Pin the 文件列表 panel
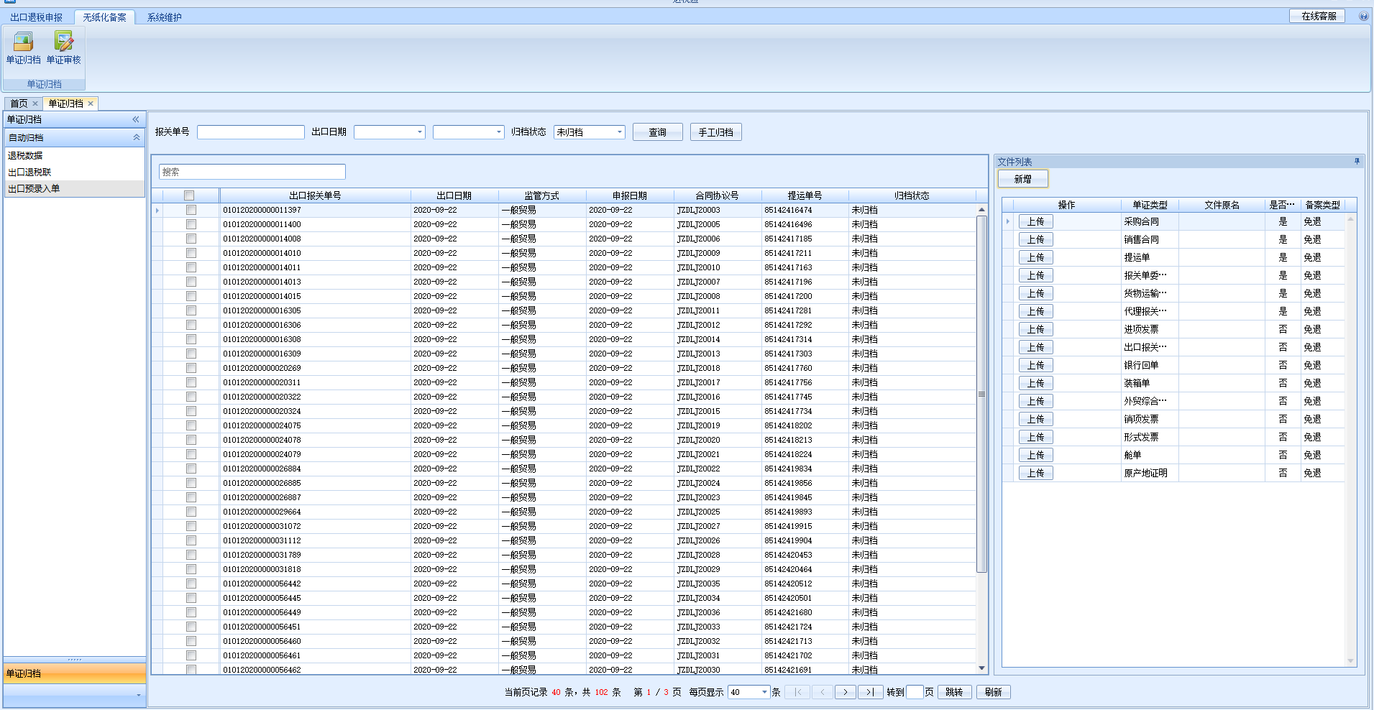The image size is (1374, 710). (x=1357, y=162)
